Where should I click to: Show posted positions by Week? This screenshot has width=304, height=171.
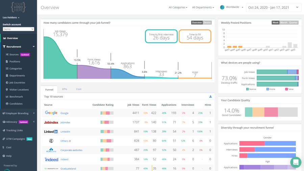(x=275, y=23)
